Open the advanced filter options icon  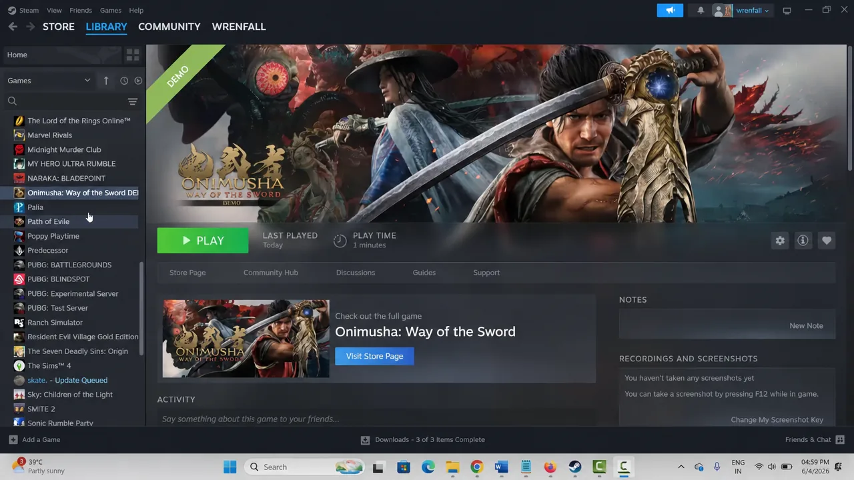pyautogui.click(x=133, y=101)
